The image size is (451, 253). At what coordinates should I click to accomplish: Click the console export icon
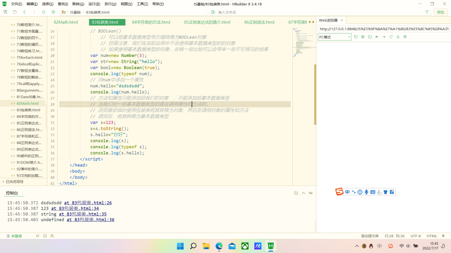[x=296, y=193]
